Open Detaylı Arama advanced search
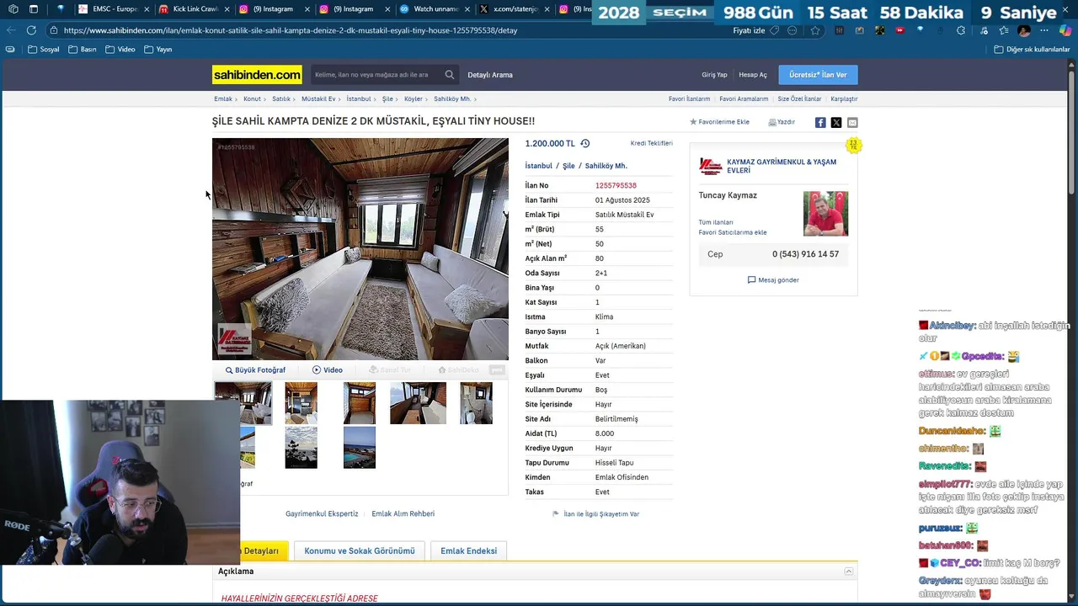Image resolution: width=1078 pixels, height=606 pixels. point(490,75)
